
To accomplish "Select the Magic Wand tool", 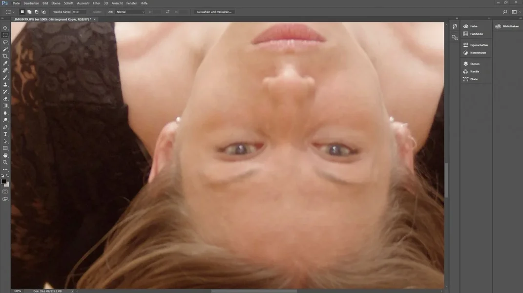I will pos(5,49).
